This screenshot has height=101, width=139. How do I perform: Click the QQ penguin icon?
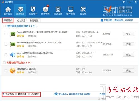click(102, 20)
